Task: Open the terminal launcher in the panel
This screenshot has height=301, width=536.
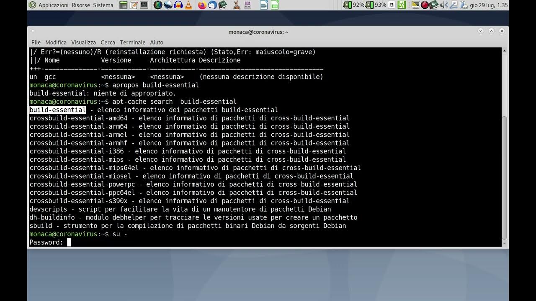Action: coord(144,5)
